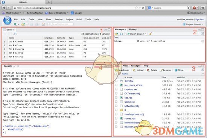Check the box next to NJTwitter.robj
The height and width of the screenshot is (138, 207).
pos(116,106)
